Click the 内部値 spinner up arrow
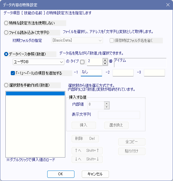This screenshot has height=181, width=173. [x=107, y=104]
